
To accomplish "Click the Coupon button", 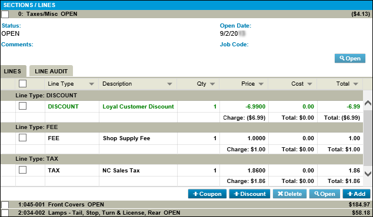I will [x=207, y=194].
